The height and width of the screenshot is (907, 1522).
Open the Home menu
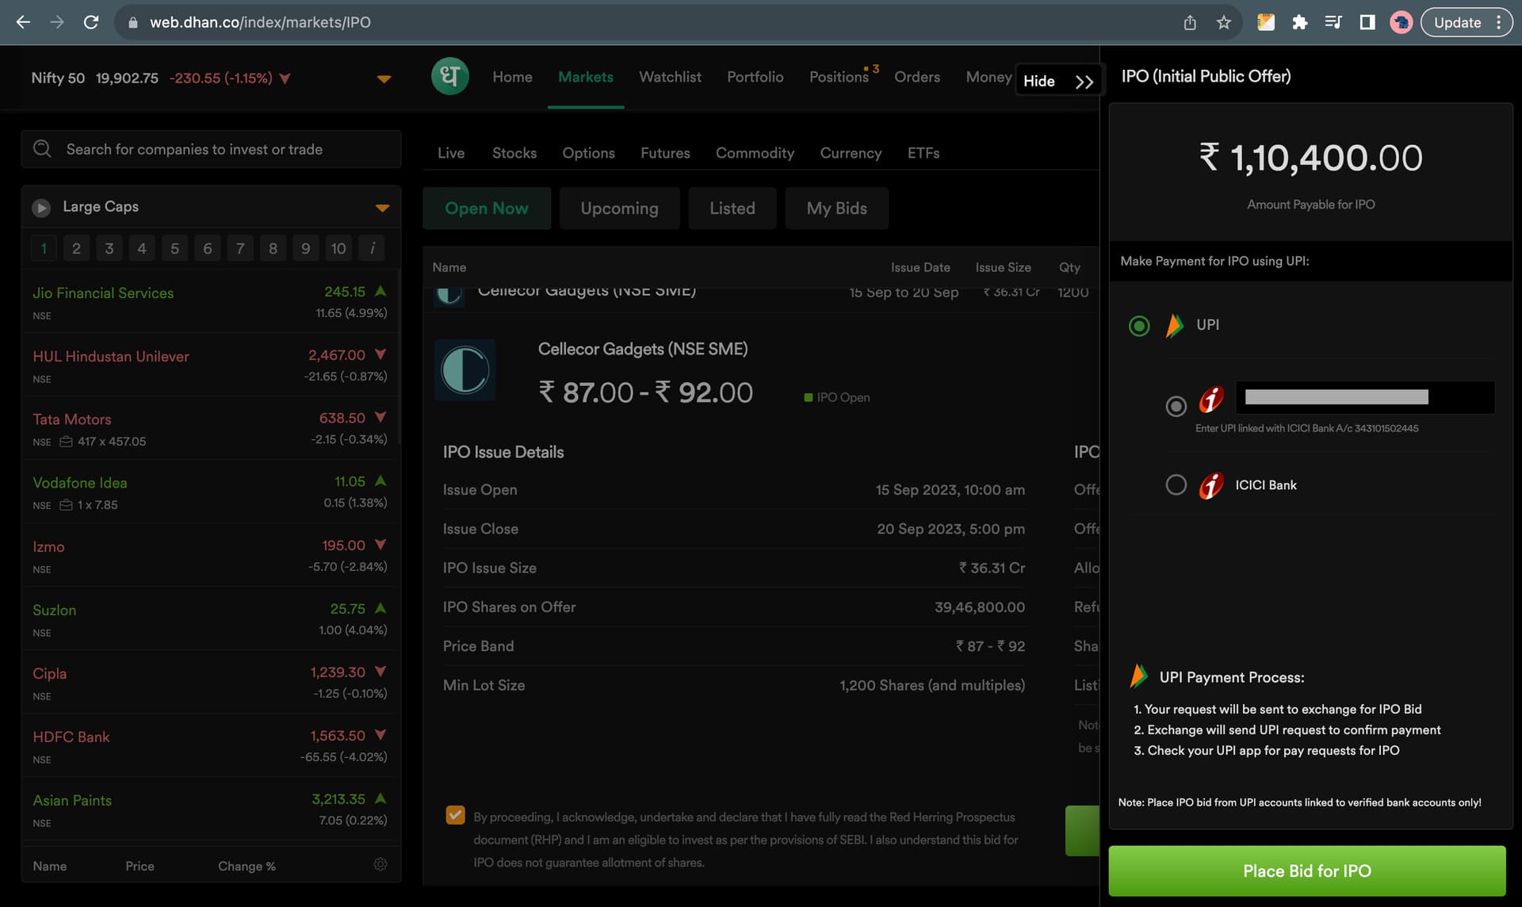tap(512, 77)
